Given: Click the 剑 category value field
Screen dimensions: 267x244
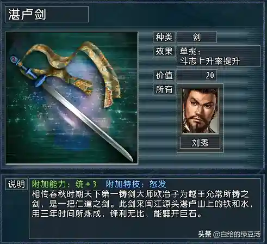Looking at the screenshot, I should click(x=197, y=37).
